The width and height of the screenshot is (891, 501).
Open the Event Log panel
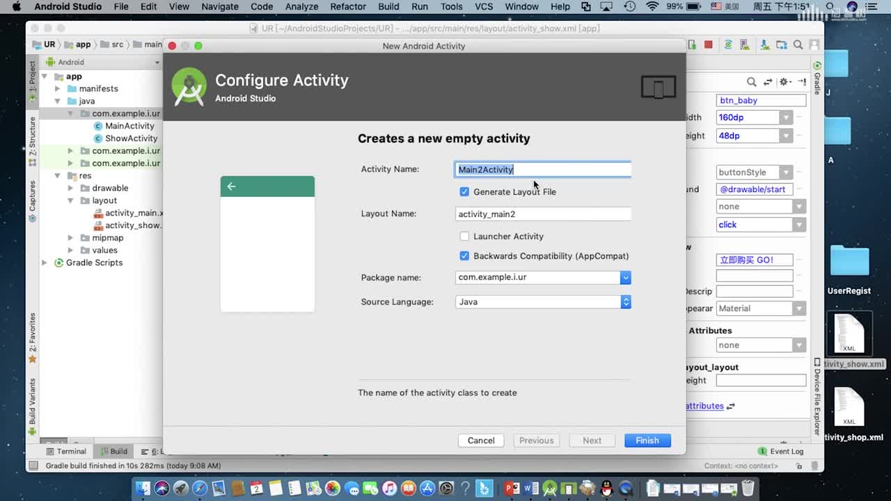[781, 452]
